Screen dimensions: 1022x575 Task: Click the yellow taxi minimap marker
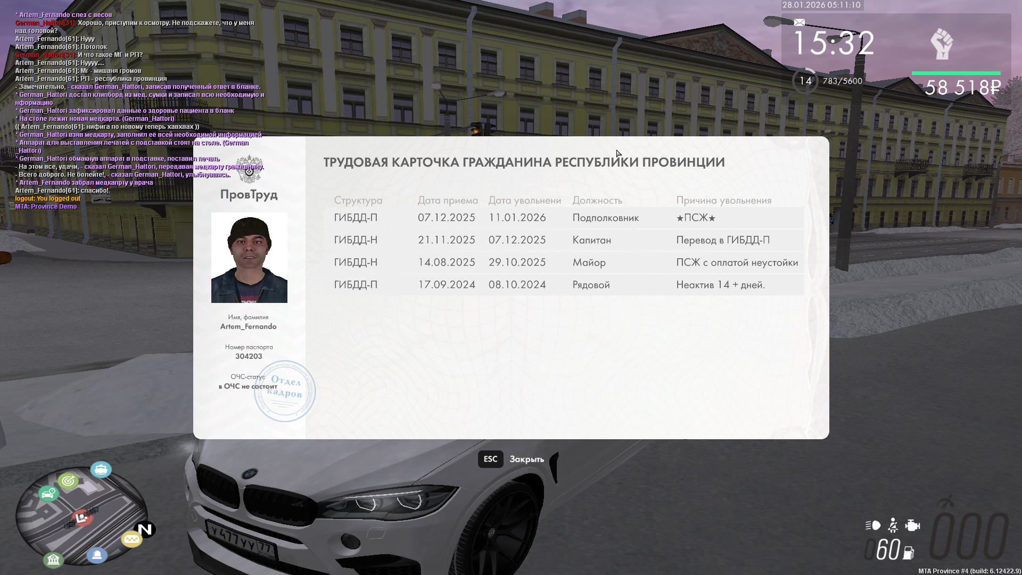point(131,539)
